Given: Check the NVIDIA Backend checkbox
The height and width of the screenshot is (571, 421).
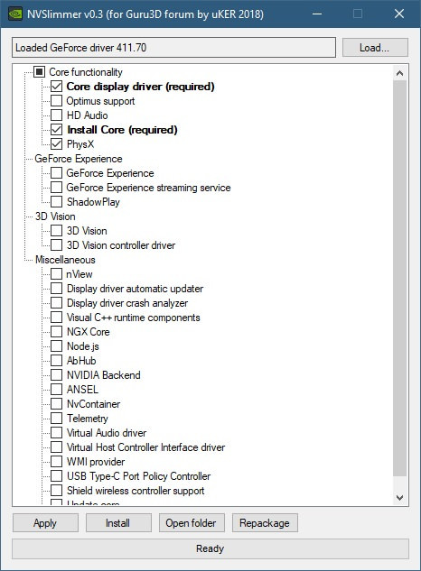Looking at the screenshot, I should point(56,374).
